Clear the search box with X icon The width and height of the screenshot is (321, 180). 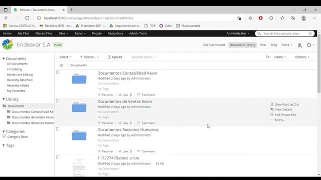(310, 33)
